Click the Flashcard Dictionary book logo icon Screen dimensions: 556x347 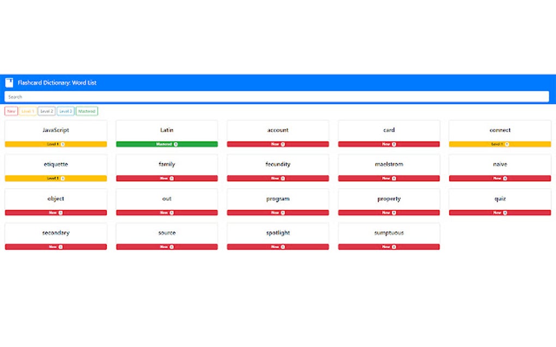click(x=9, y=83)
